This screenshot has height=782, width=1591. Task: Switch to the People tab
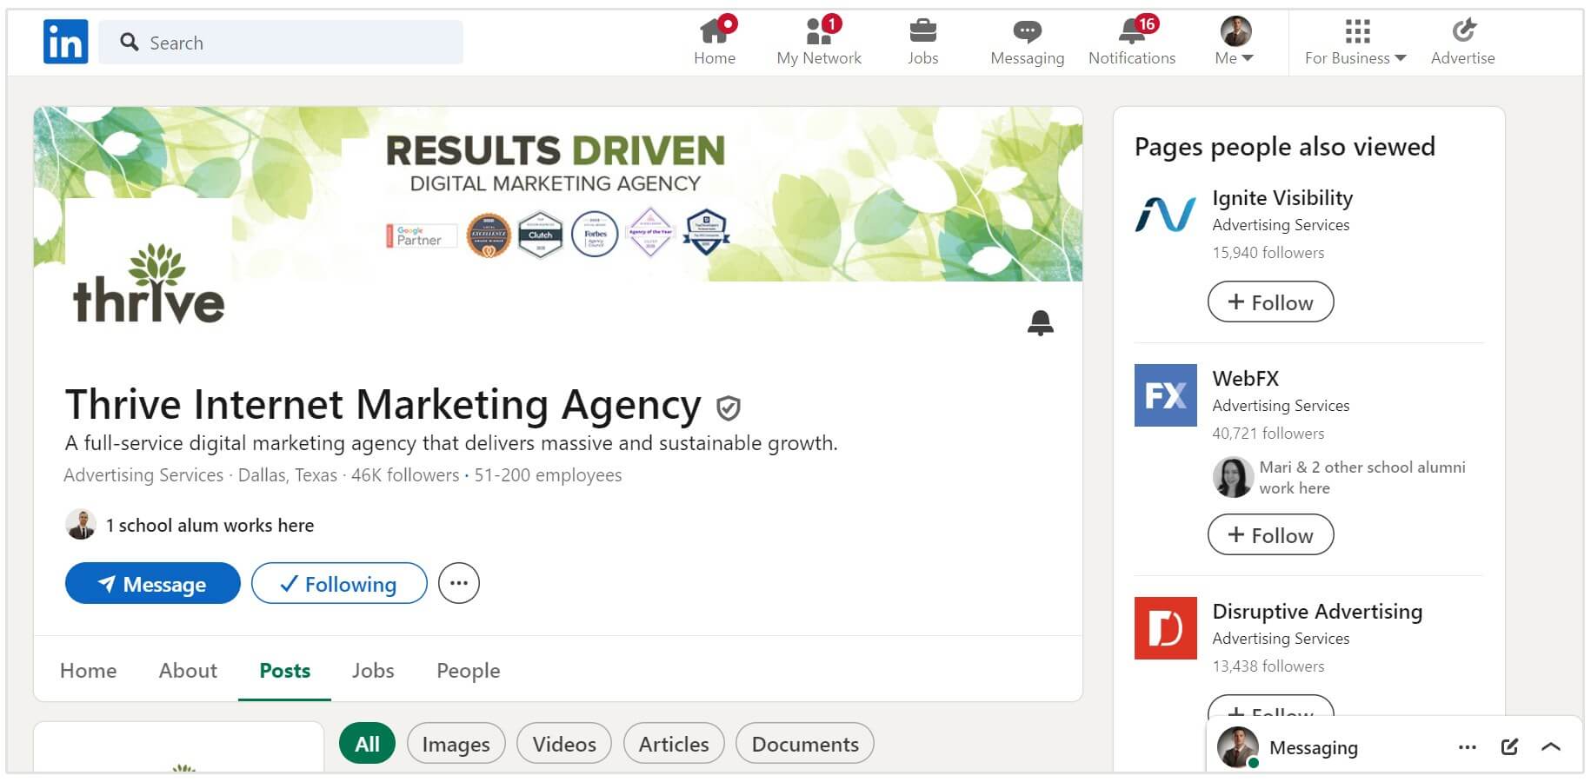pyautogui.click(x=468, y=670)
